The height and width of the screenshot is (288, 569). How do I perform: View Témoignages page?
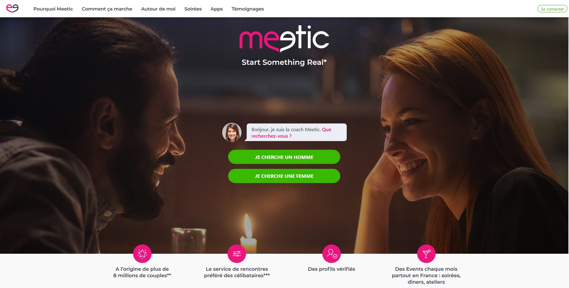click(248, 9)
